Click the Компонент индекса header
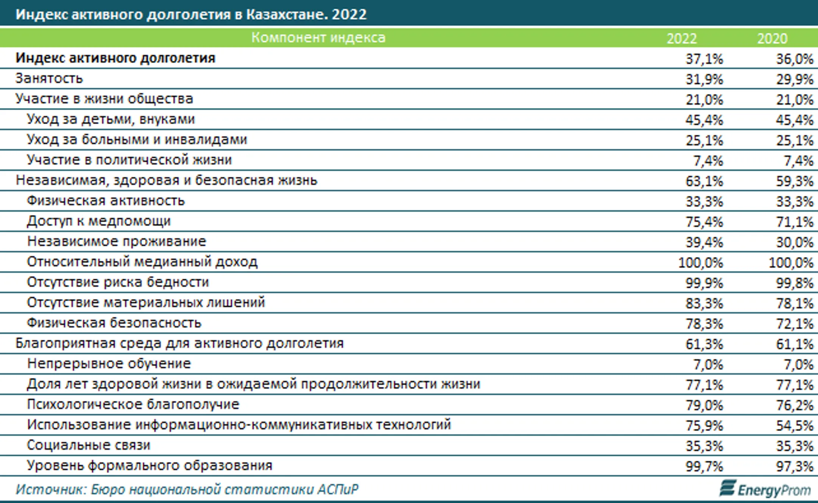The image size is (818, 503). [x=318, y=37]
